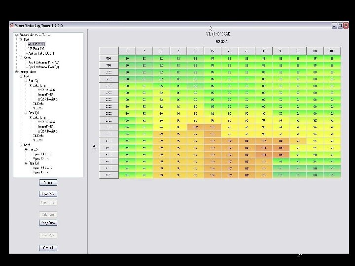Maximize the Power Vision Log Tuner window
Image resolution: width=355 pixels, height=266 pixels.
(x=340, y=26)
